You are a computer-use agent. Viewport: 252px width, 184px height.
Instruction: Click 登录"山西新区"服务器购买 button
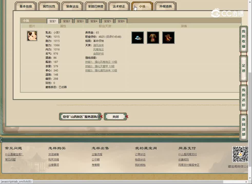(x=80, y=117)
